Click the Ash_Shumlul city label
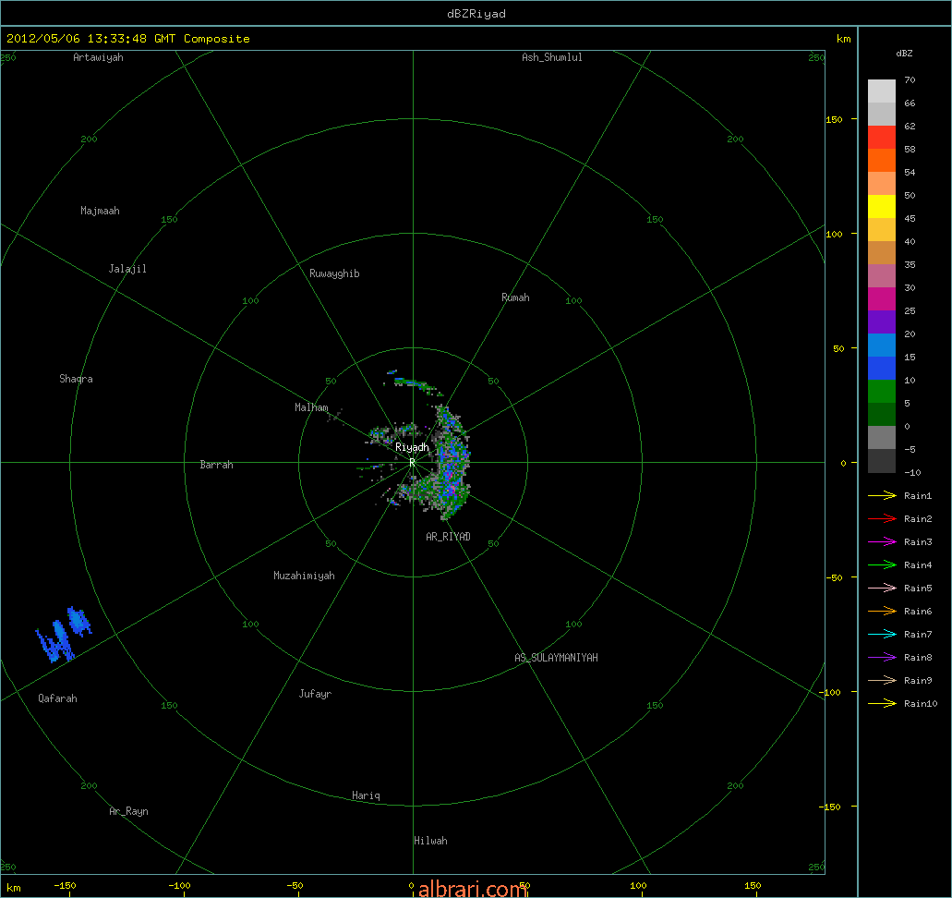The image size is (952, 898). (552, 57)
